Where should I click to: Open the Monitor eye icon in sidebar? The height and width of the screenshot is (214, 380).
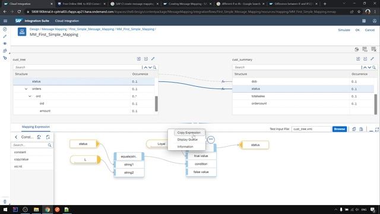[x=5, y=43]
